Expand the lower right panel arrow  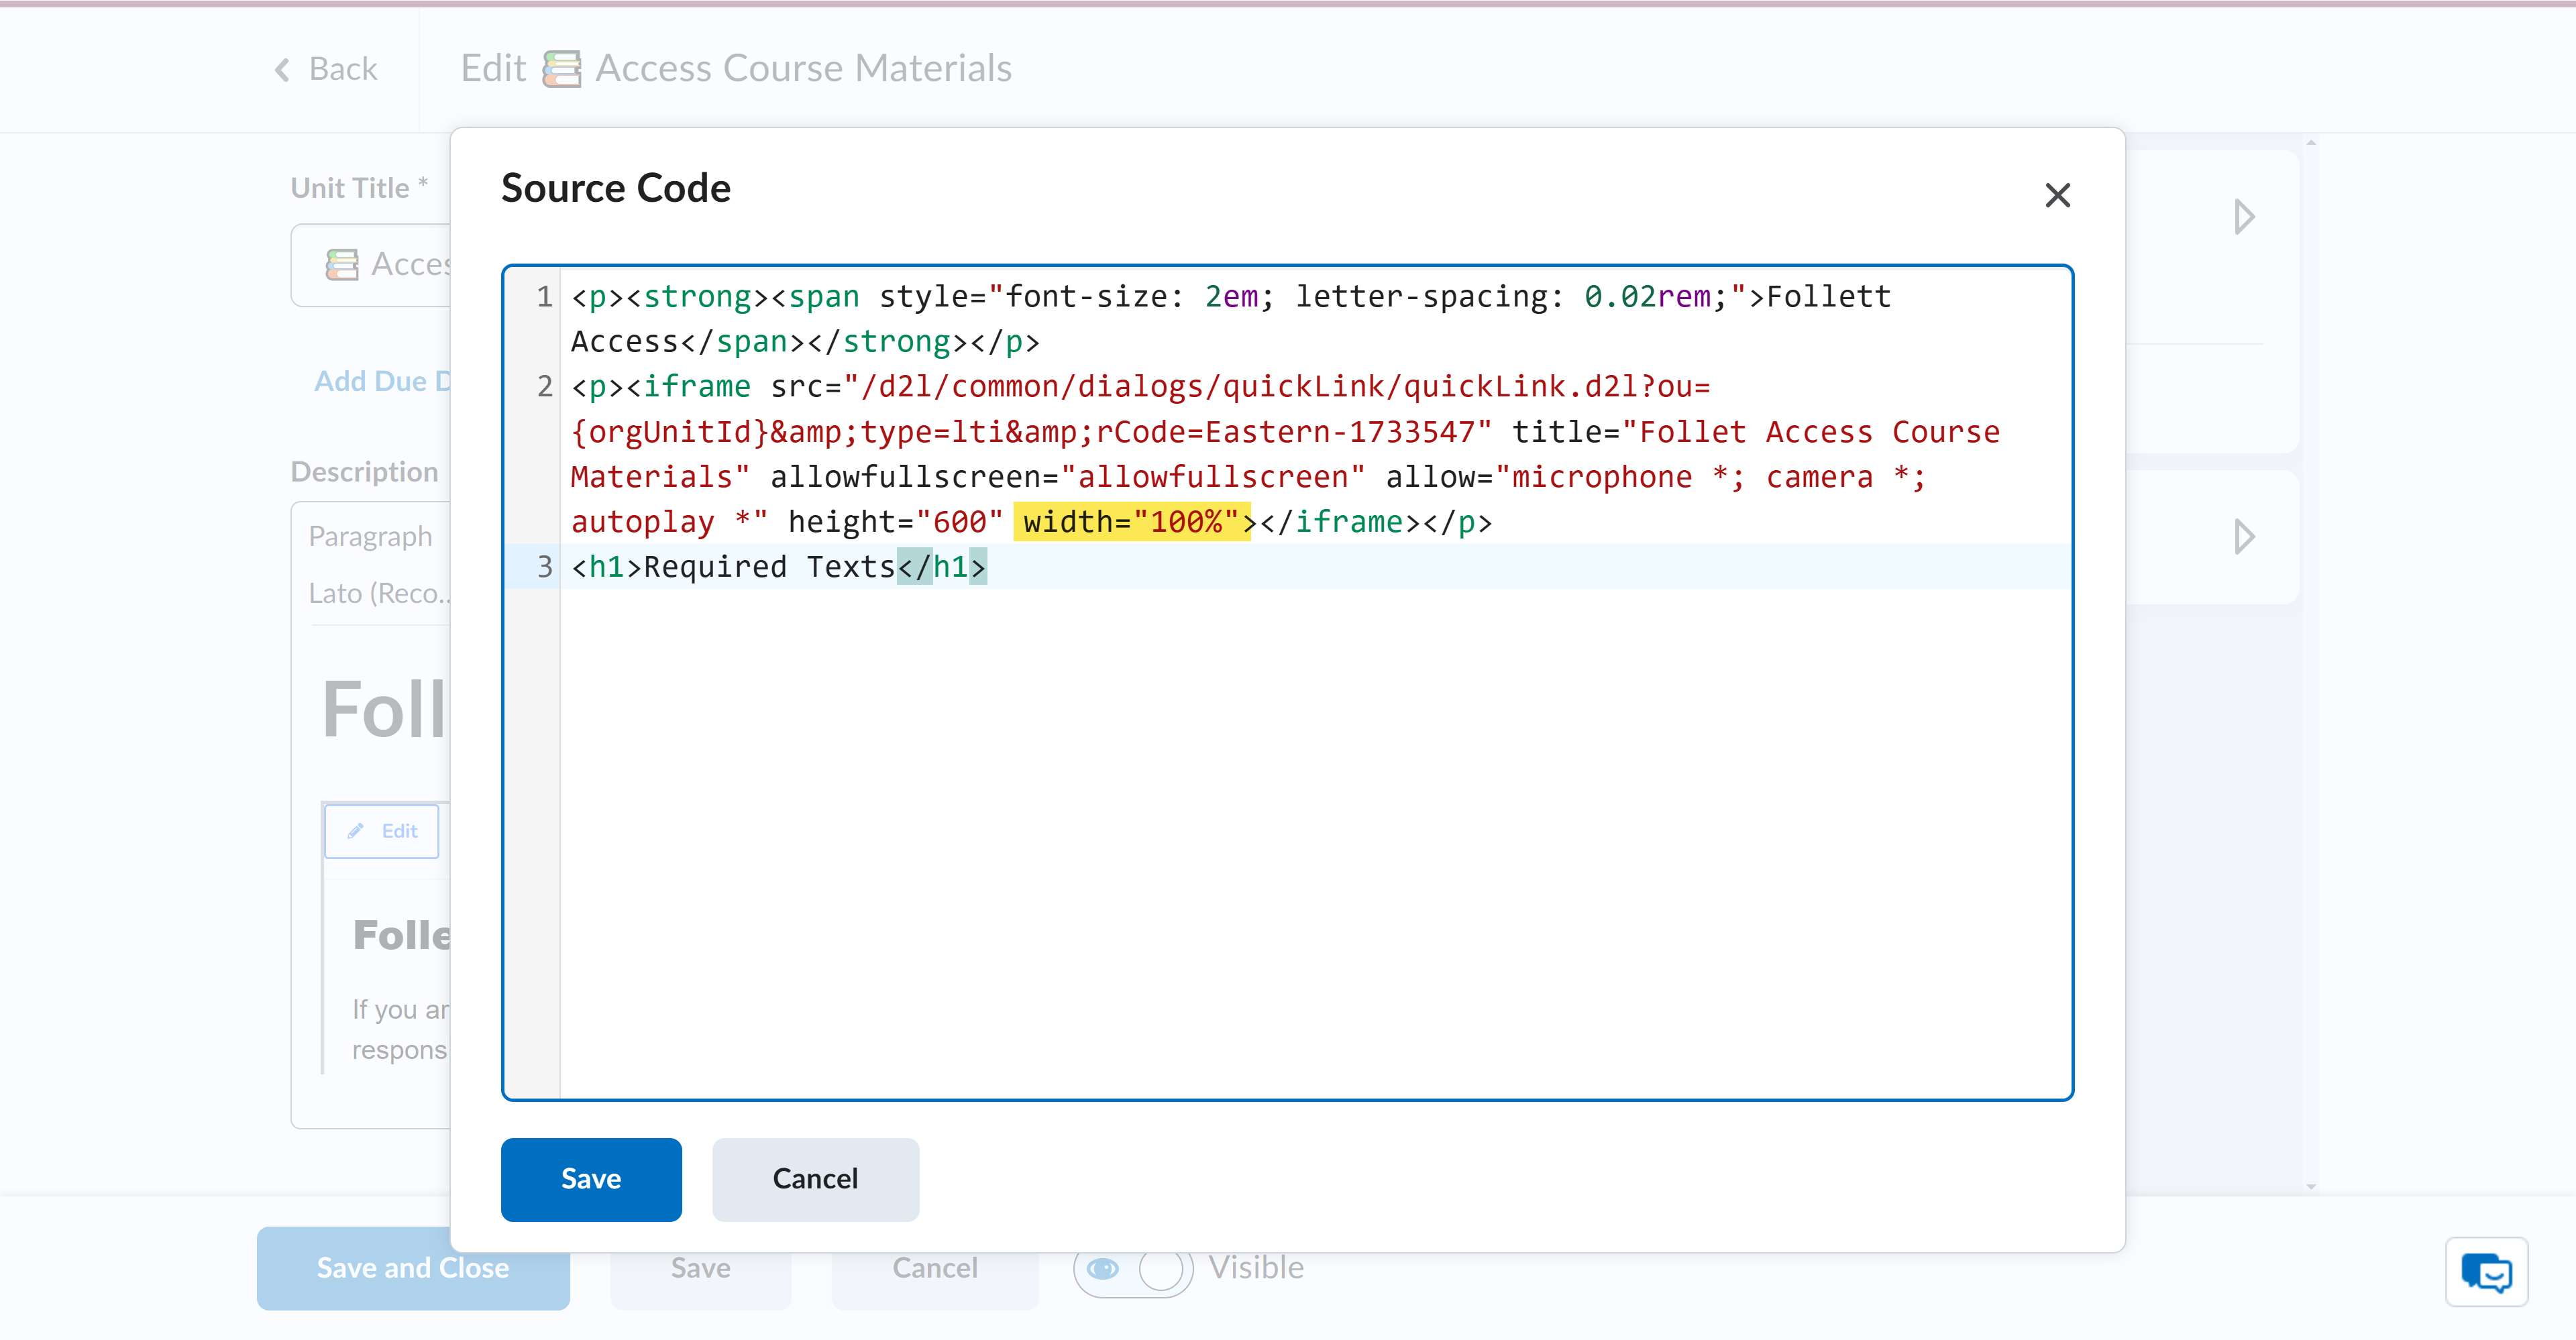pyautogui.click(x=2244, y=537)
